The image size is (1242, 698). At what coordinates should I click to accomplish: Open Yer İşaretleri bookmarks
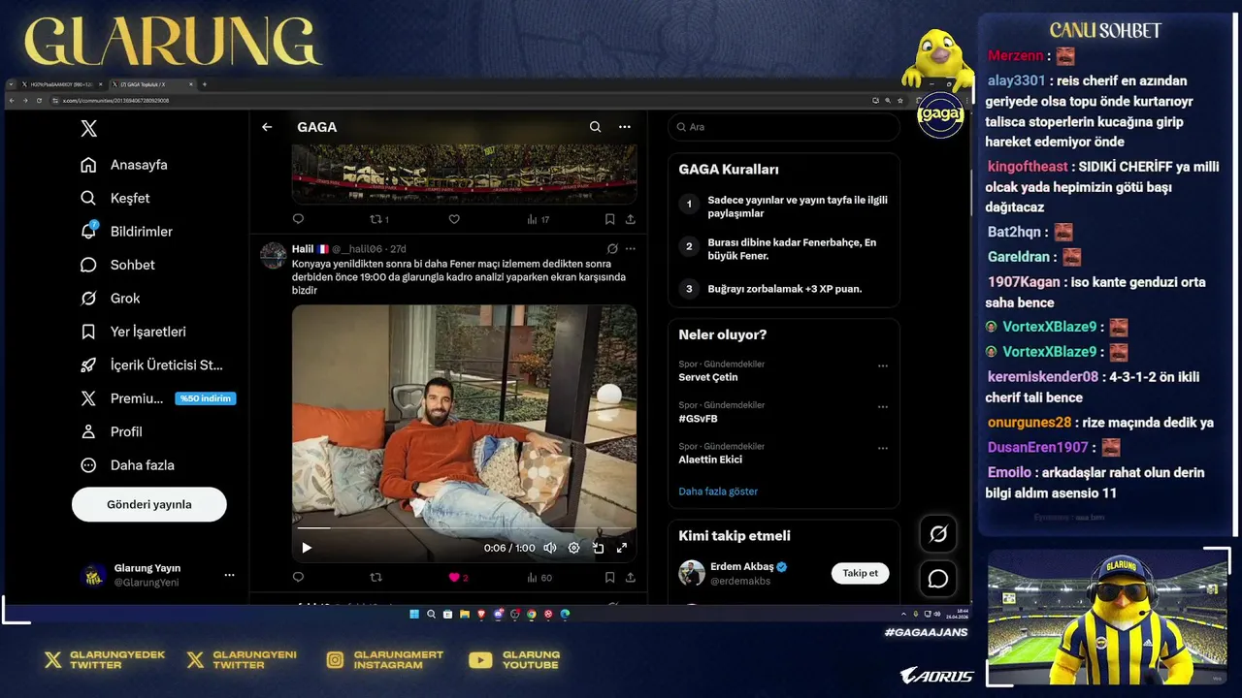(x=133, y=332)
